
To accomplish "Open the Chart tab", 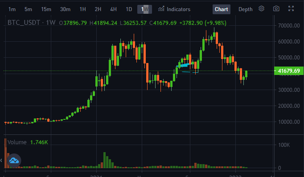I will 222,9.
